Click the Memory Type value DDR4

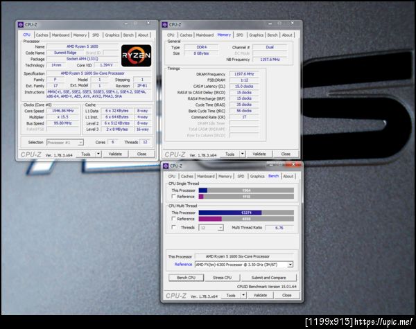[x=201, y=47]
